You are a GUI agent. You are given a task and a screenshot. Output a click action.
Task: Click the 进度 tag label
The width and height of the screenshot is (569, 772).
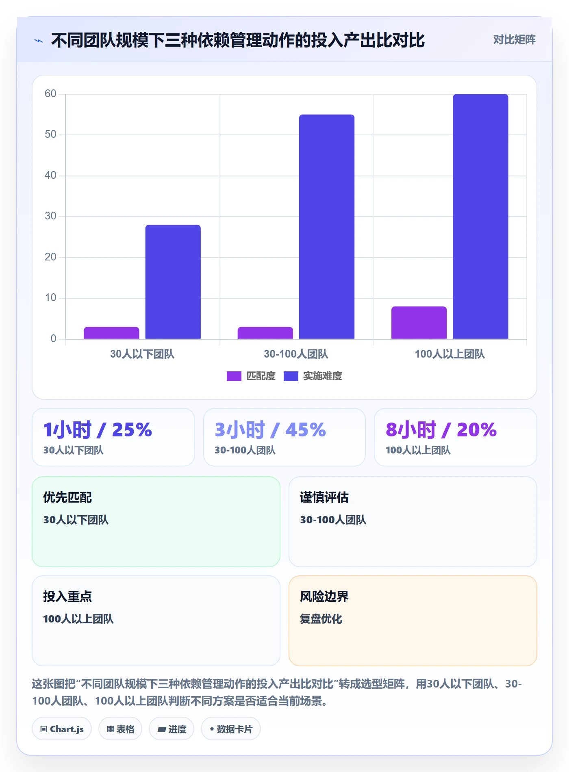178,729
